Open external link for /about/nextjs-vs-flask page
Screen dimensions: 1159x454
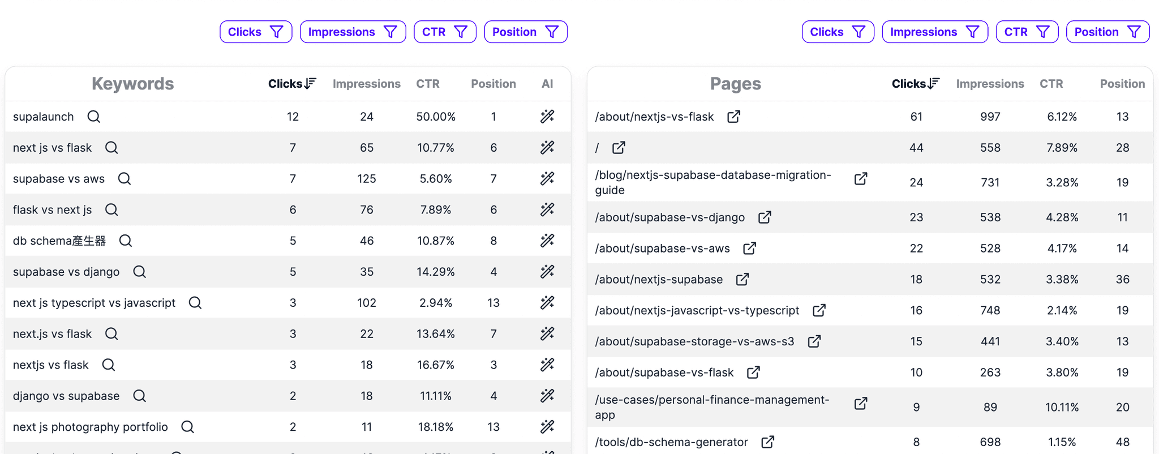pos(733,117)
